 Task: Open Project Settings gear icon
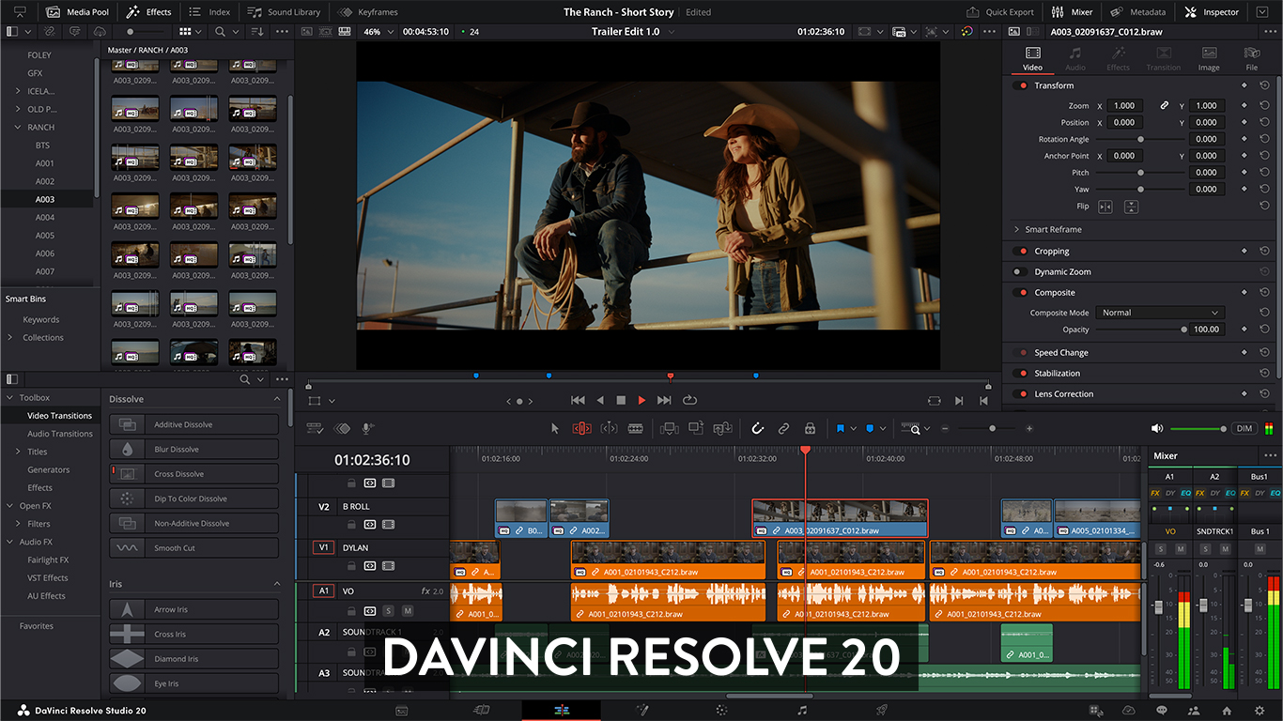click(1260, 711)
